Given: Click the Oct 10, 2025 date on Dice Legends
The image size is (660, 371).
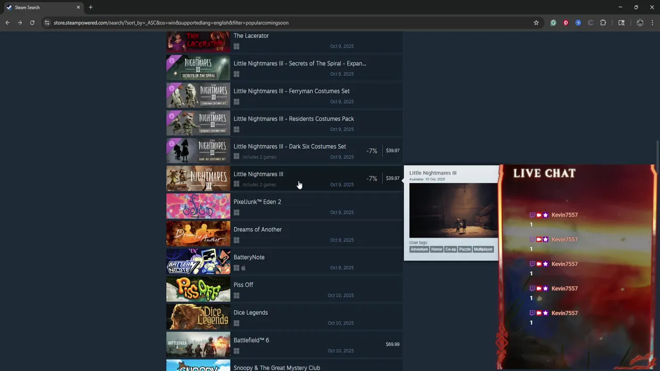Looking at the screenshot, I should tap(341, 323).
